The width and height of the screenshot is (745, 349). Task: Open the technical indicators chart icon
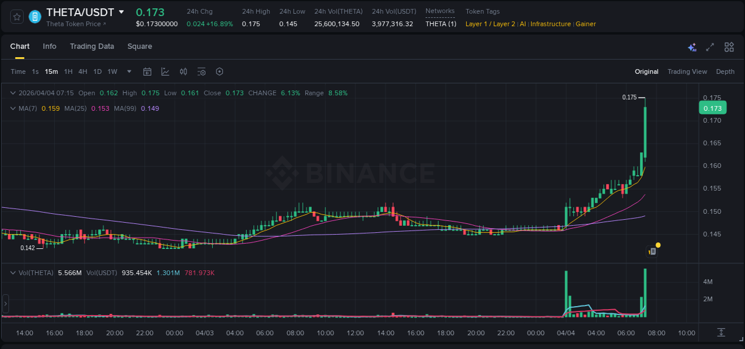click(165, 71)
